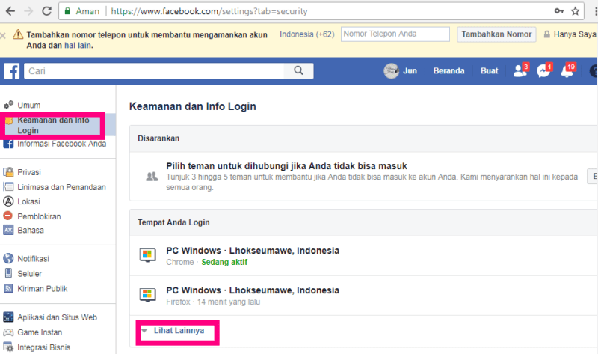Select Keamanan dan Info Login tab
Screen dimensions: 598x354
(53, 125)
